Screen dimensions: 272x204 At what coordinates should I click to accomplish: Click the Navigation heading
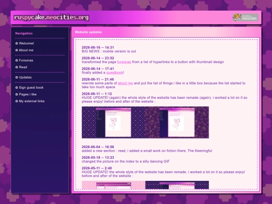[x=24, y=33]
